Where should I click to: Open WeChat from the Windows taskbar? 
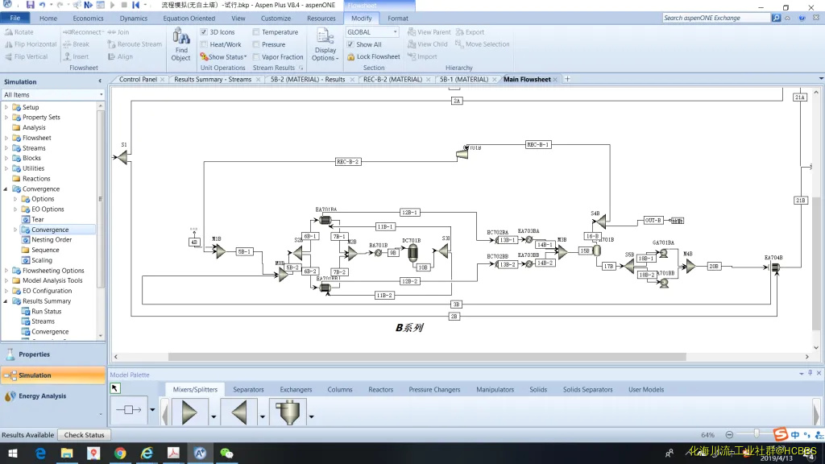click(226, 453)
